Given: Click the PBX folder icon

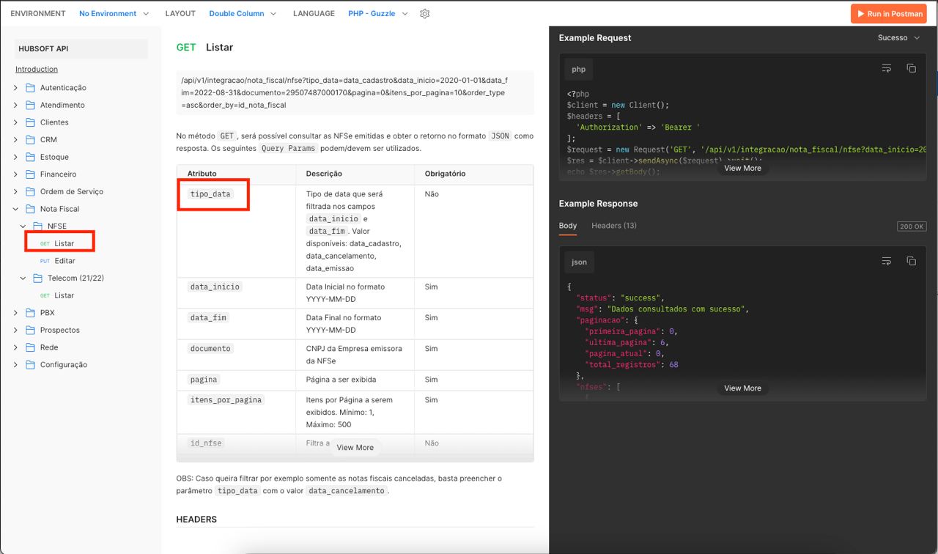Looking at the screenshot, I should [30, 313].
